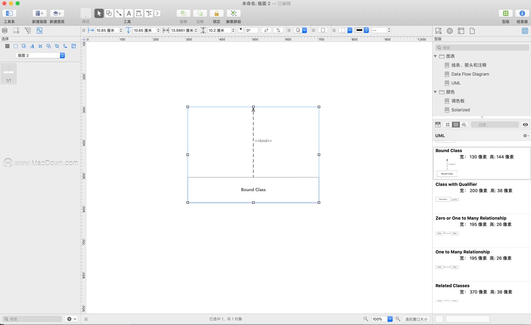This screenshot has height=325, width=531.
Task: Toggle the 工具条 sidebar button
Action: click(9, 13)
